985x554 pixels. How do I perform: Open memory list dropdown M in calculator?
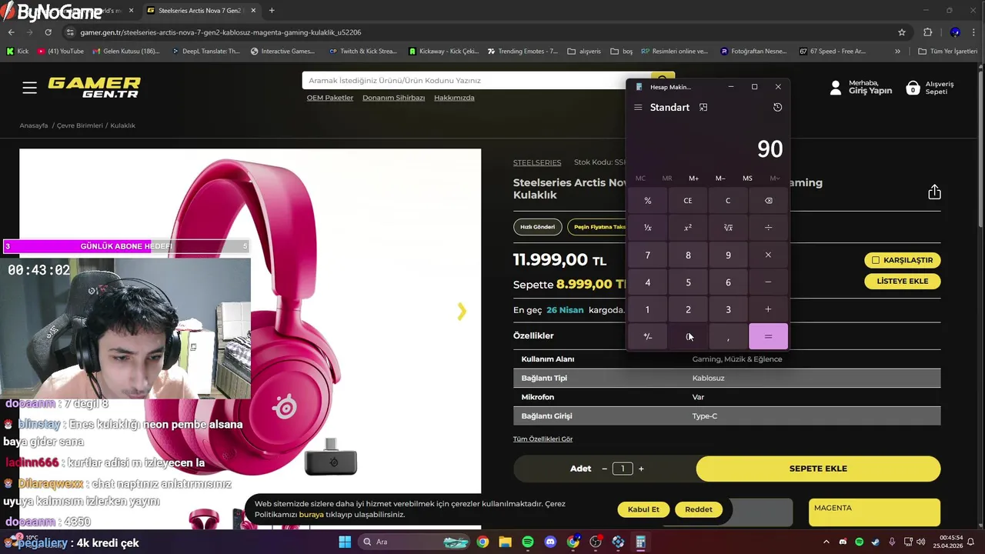coord(774,179)
